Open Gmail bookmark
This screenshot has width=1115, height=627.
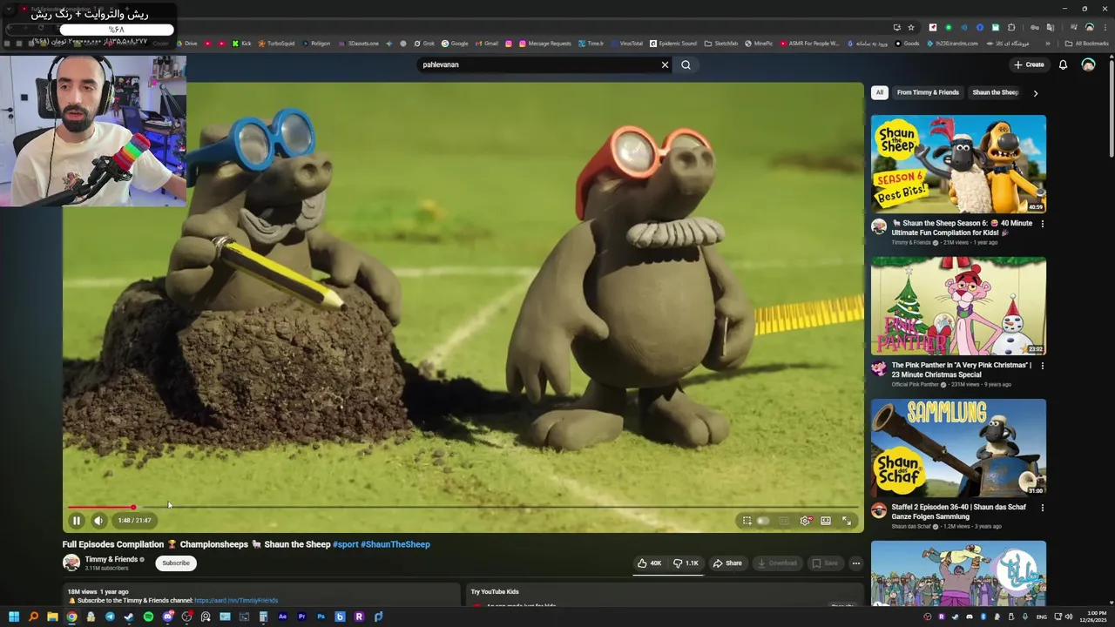(486, 44)
